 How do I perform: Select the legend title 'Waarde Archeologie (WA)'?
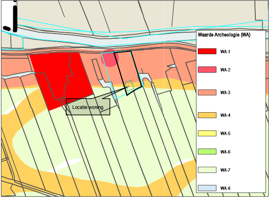tap(224, 35)
